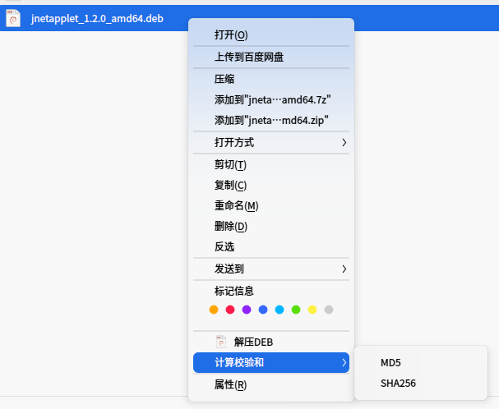Tag the file with the red color

pyautogui.click(x=230, y=310)
